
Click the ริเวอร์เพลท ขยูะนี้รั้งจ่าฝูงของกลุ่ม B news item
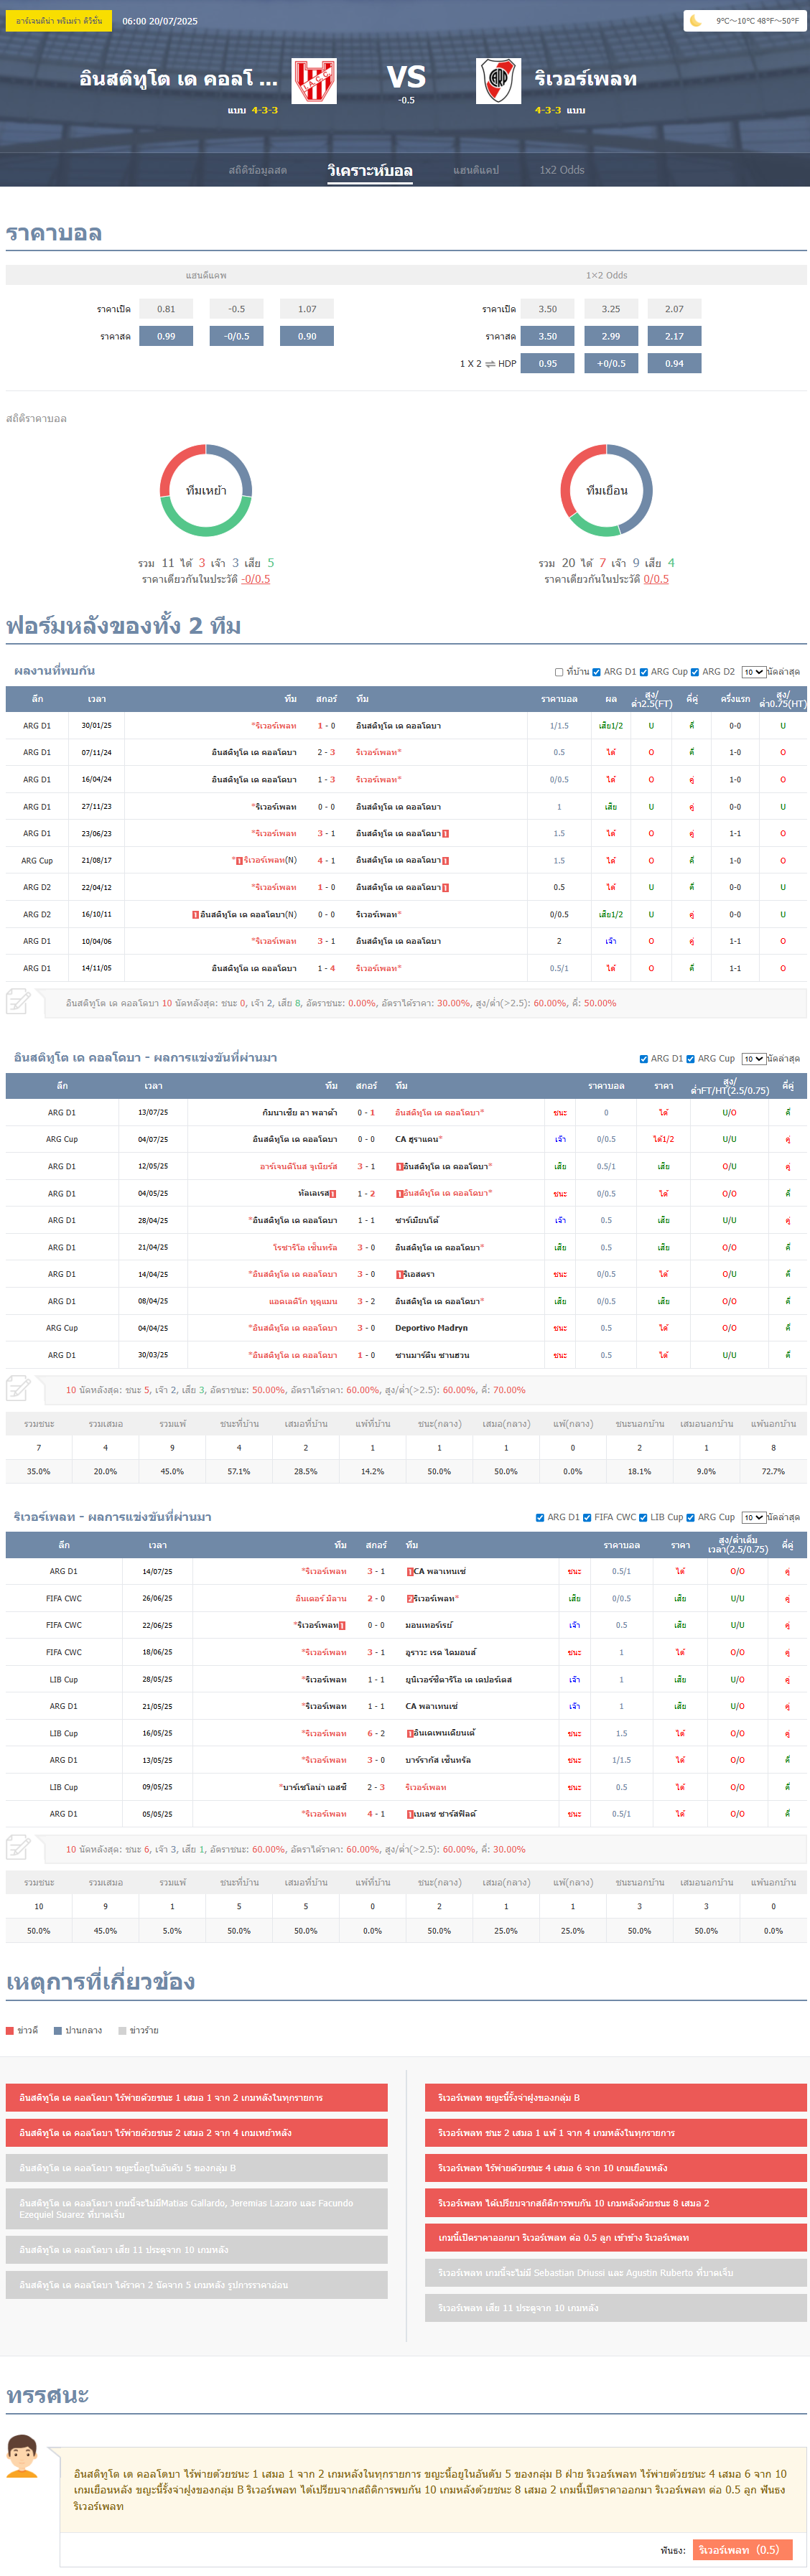616,2097
